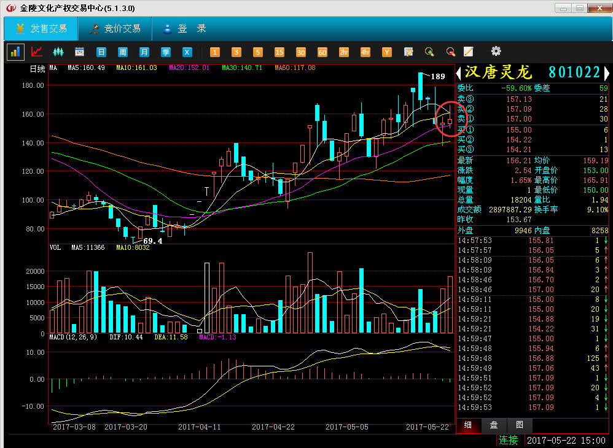Open the notepad with pencil icon
This screenshot has width=613, height=448.
pyautogui.click(x=469, y=52)
